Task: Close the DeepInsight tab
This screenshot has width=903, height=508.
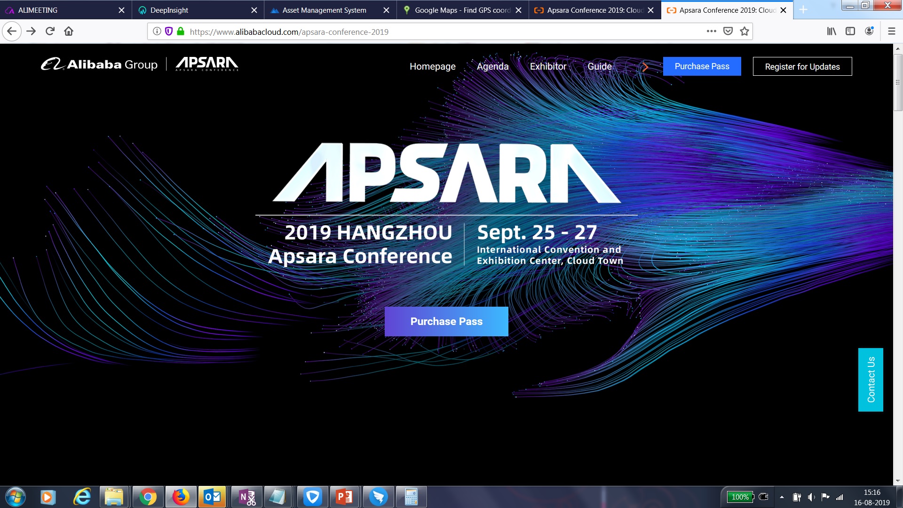Action: click(254, 10)
